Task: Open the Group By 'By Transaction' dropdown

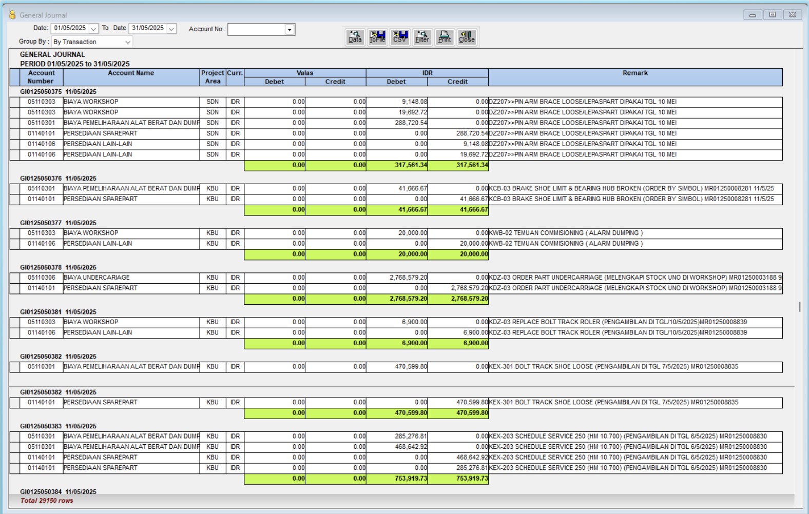Action: click(x=128, y=42)
